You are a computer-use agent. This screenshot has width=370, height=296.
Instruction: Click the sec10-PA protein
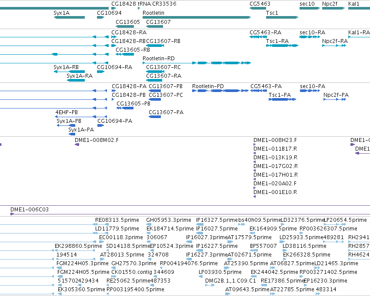310,91
